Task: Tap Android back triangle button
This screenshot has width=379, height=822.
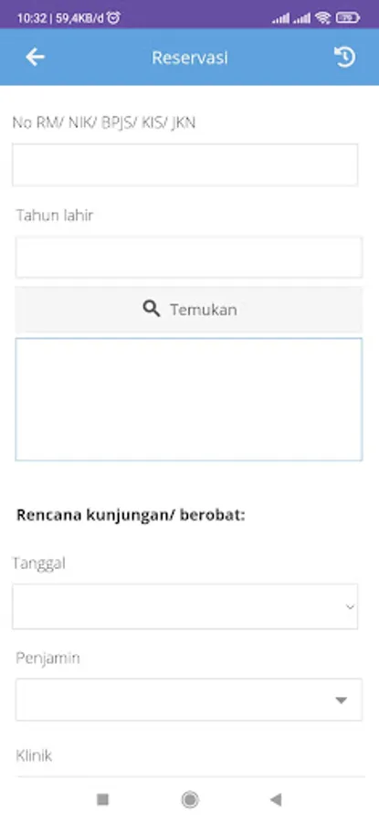Action: pos(276,799)
